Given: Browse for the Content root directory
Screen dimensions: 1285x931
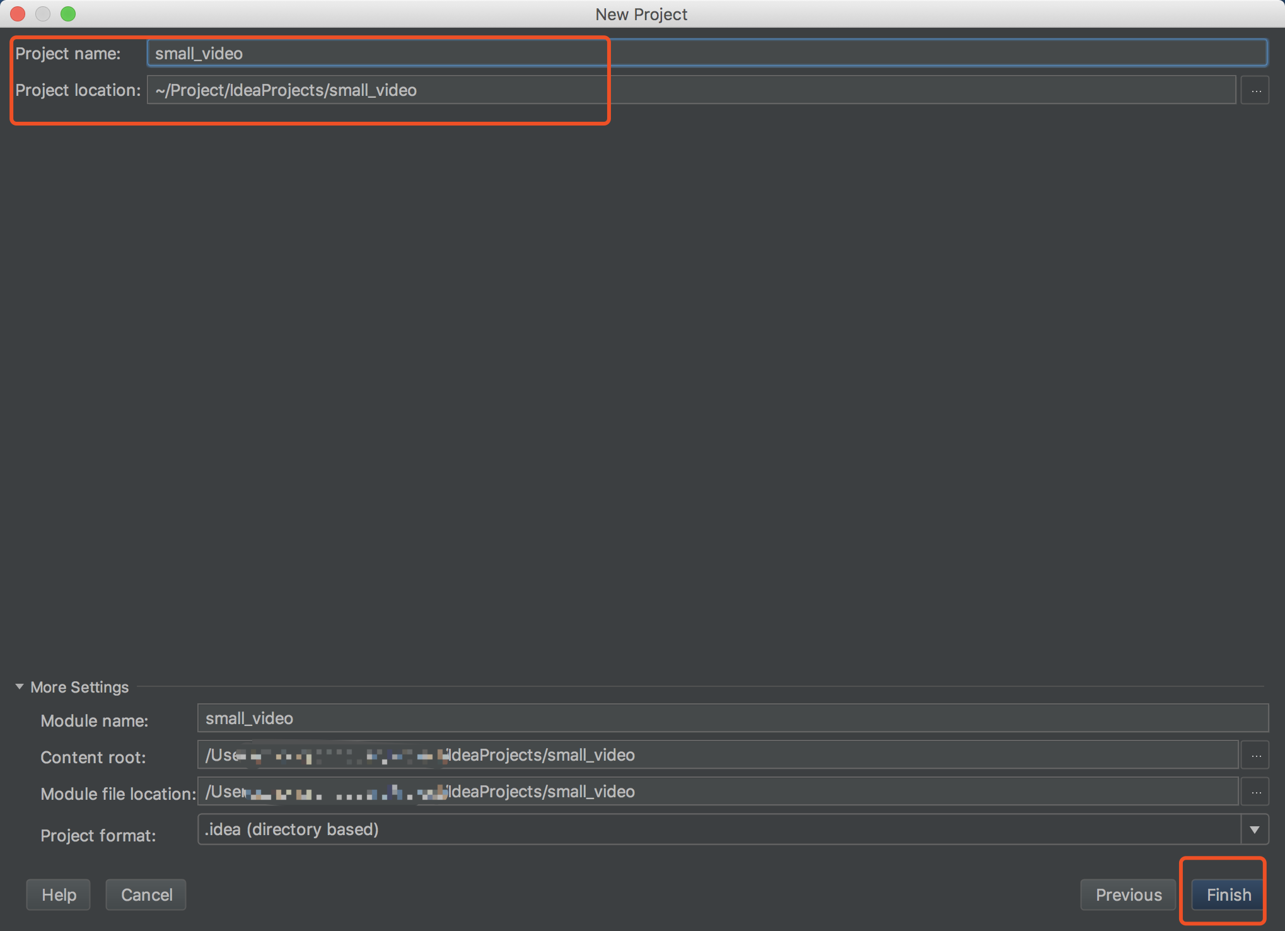Looking at the screenshot, I should (x=1255, y=755).
